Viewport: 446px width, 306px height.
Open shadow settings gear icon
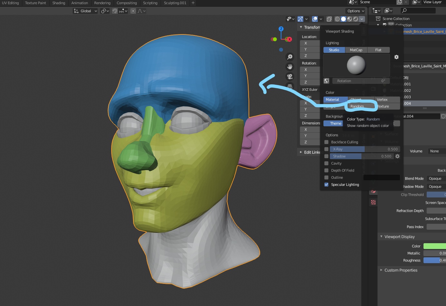click(x=397, y=156)
